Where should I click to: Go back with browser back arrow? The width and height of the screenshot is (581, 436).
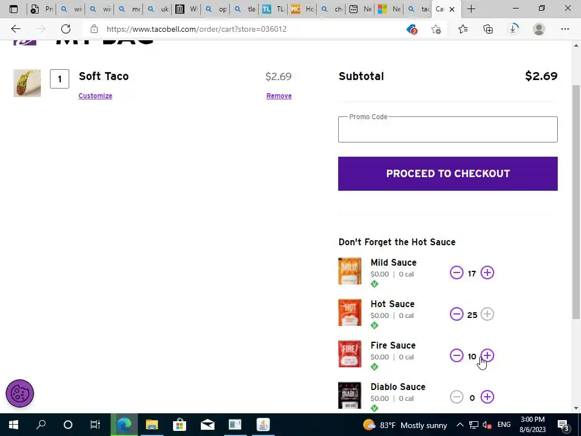(x=15, y=29)
